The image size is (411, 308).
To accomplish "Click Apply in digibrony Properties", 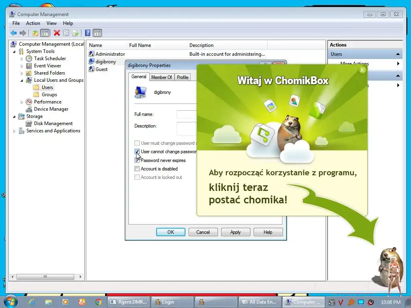I will pyautogui.click(x=236, y=232).
